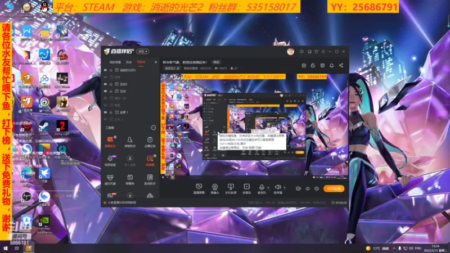Switch to 我的场景 tab

(x=115, y=62)
